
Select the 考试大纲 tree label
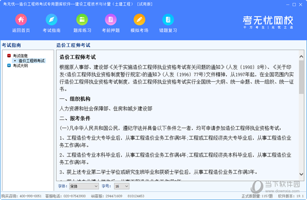point(20,65)
